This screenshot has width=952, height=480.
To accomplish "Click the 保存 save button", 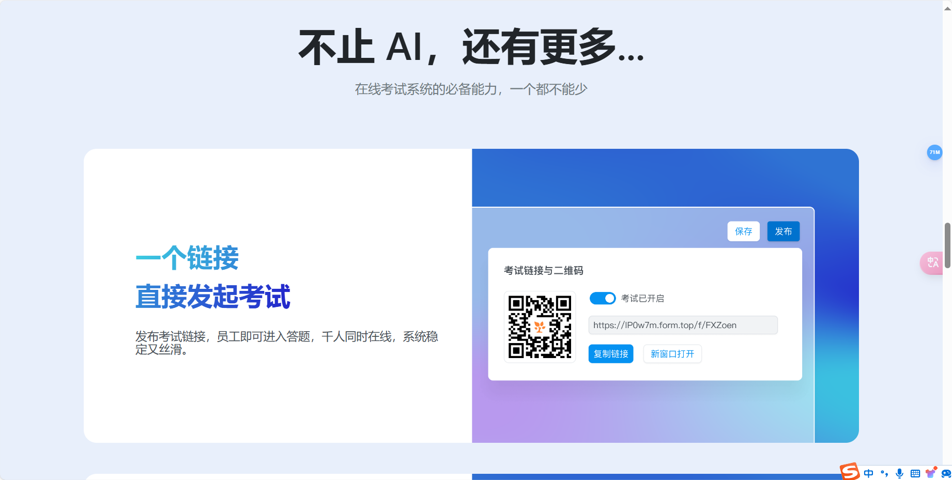I will [744, 231].
